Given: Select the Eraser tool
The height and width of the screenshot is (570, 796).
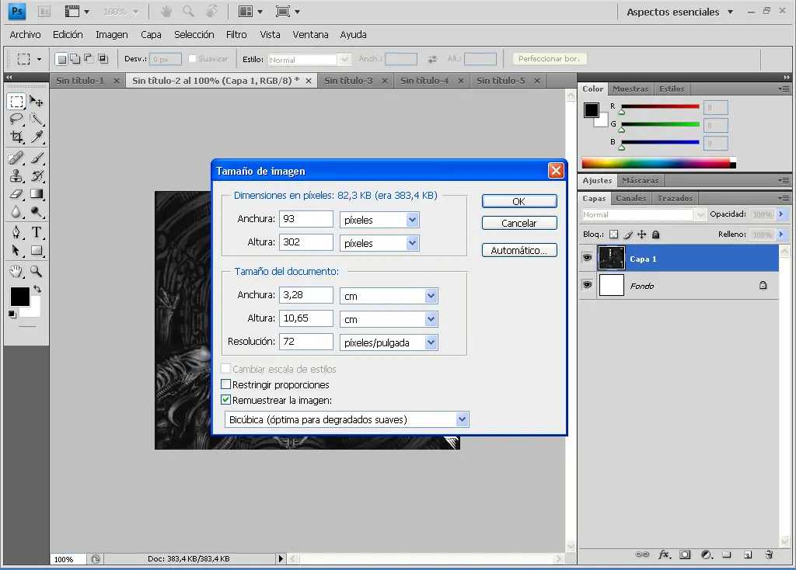Looking at the screenshot, I should (17, 193).
